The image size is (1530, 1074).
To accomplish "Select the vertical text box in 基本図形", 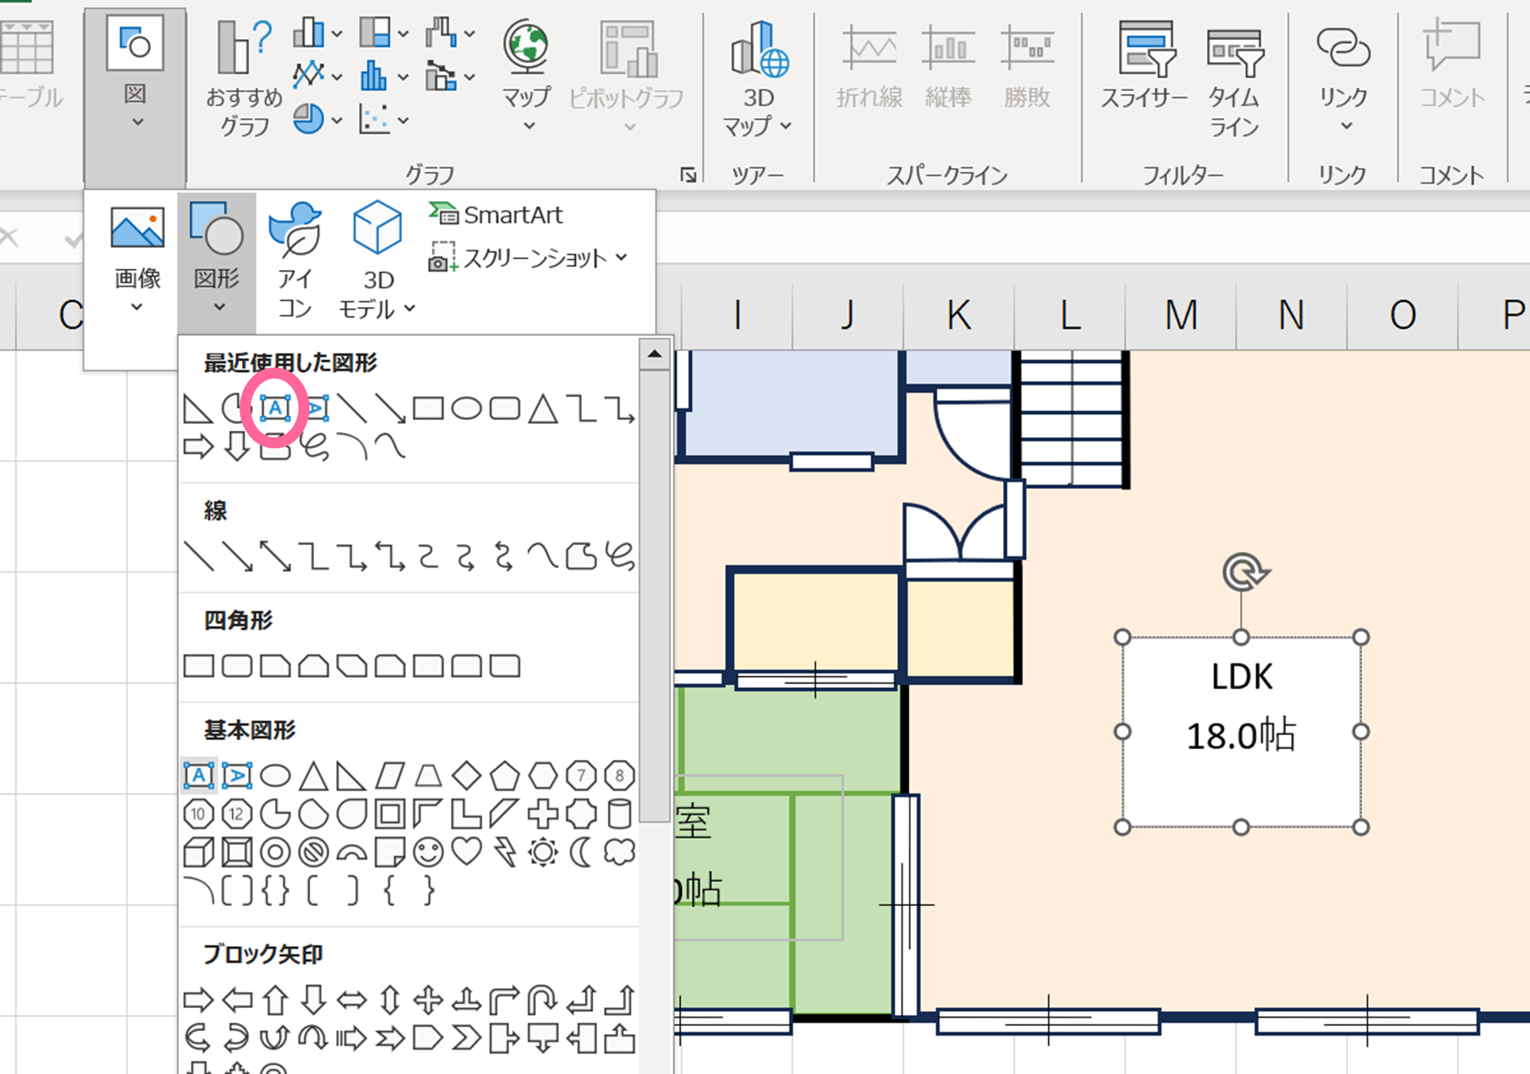I will pyautogui.click(x=236, y=776).
